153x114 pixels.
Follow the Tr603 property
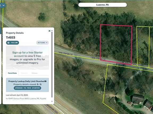pyautogui.click(x=12, y=43)
